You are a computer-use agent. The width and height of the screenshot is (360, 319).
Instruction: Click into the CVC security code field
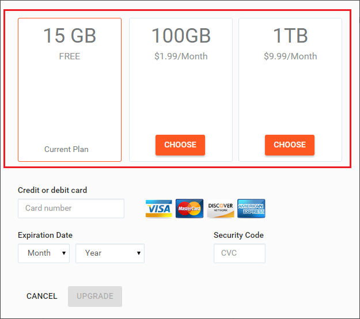pyautogui.click(x=239, y=253)
